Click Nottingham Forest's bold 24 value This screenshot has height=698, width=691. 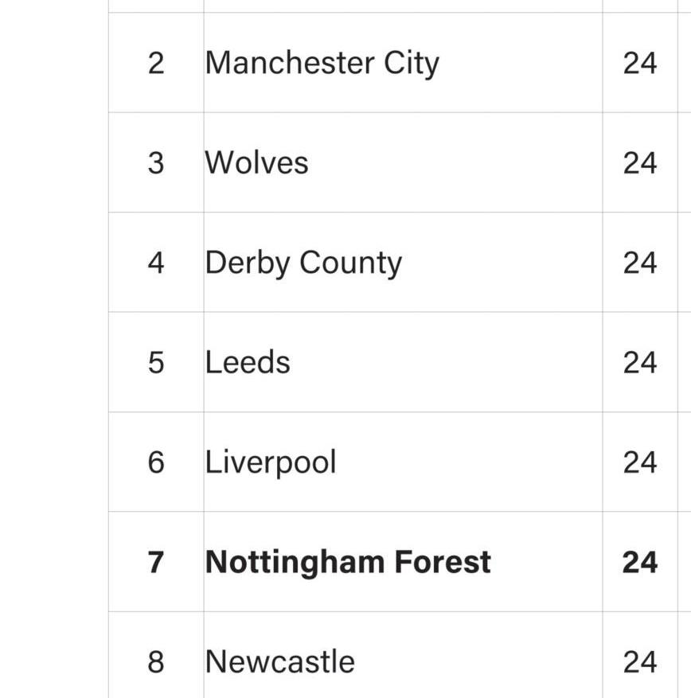(x=640, y=562)
